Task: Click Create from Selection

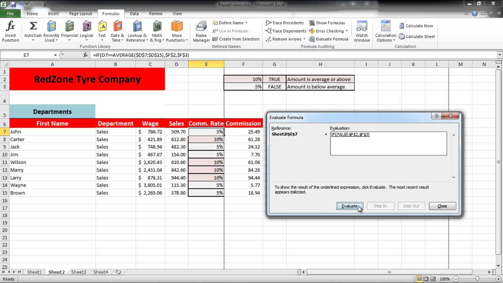Action: tap(236, 39)
